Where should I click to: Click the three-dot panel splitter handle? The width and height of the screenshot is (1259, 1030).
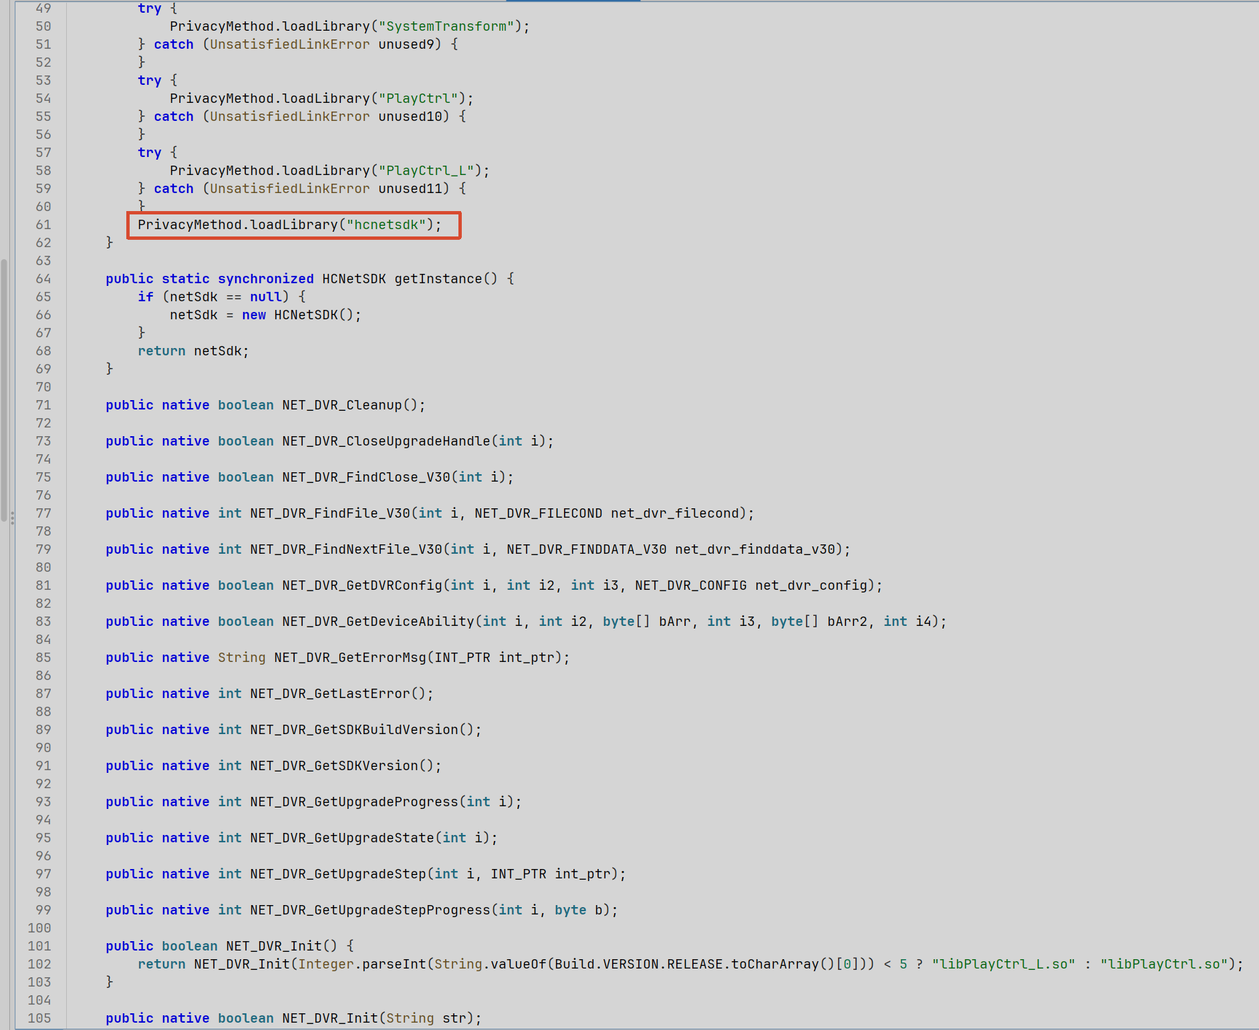12,517
